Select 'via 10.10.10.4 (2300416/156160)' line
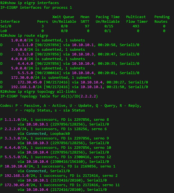The image size is (174, 193). click(x=63, y=162)
